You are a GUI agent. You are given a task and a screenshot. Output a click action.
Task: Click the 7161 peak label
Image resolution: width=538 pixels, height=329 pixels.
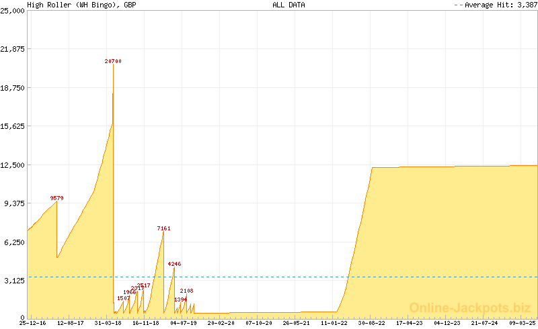point(163,228)
